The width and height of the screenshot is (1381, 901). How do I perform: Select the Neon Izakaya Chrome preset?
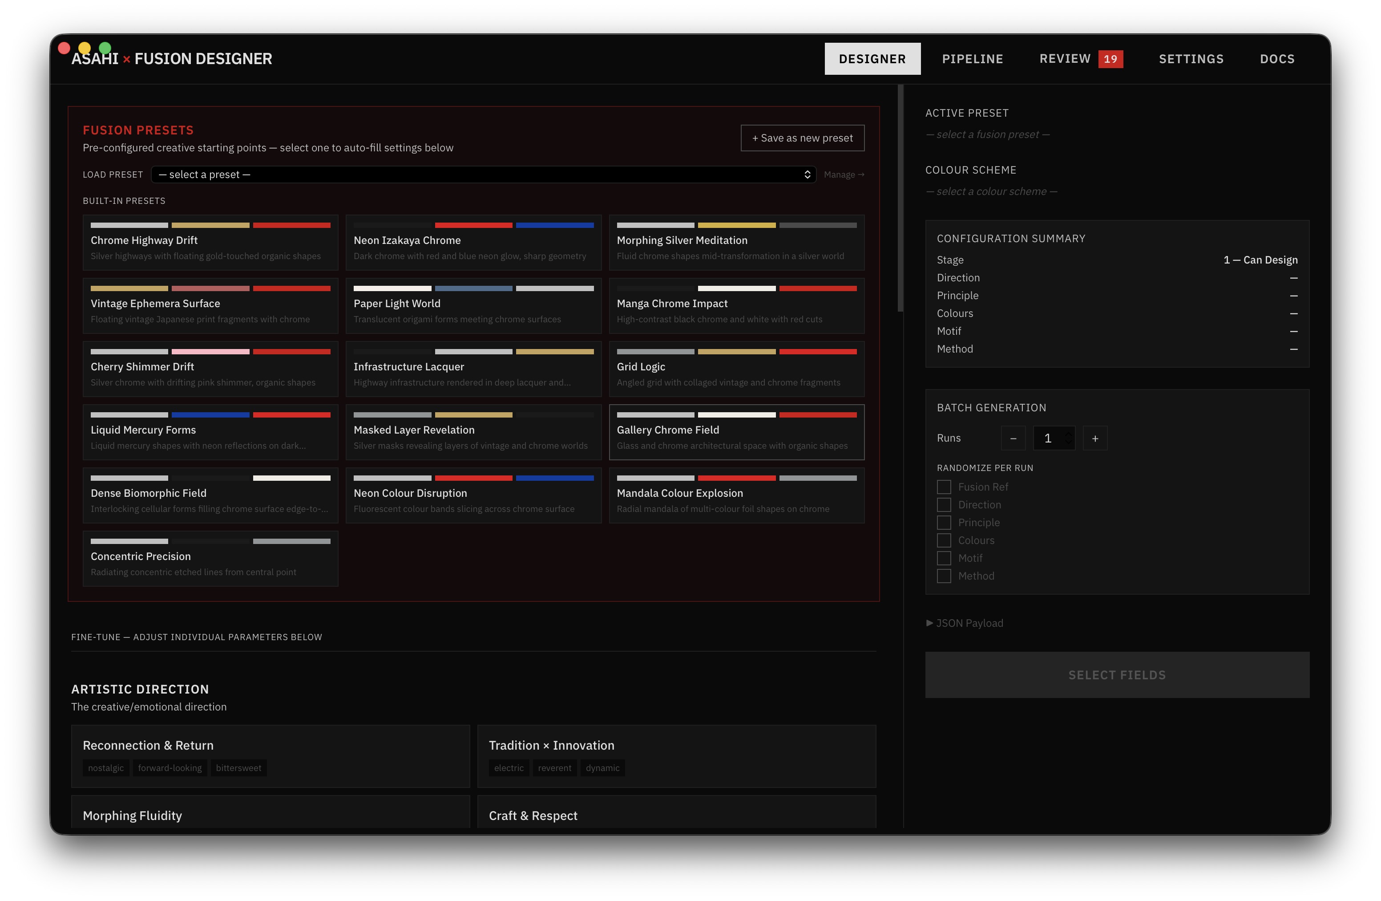[473, 243]
